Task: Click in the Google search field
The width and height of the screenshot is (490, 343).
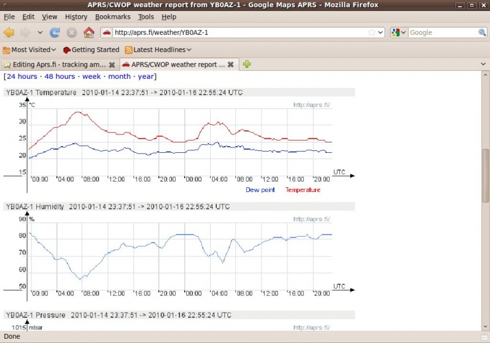Action: tap(441, 32)
